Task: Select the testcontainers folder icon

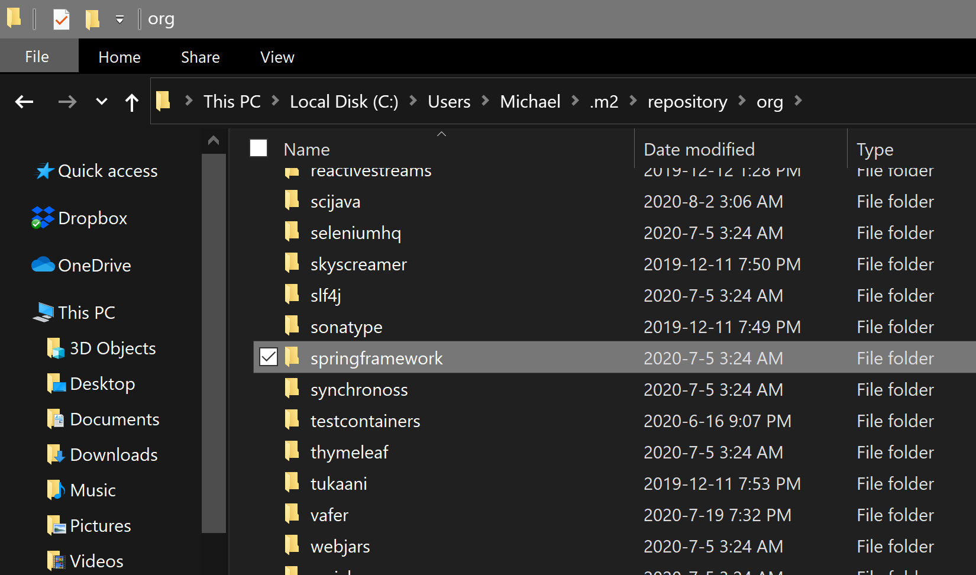Action: coord(292,419)
